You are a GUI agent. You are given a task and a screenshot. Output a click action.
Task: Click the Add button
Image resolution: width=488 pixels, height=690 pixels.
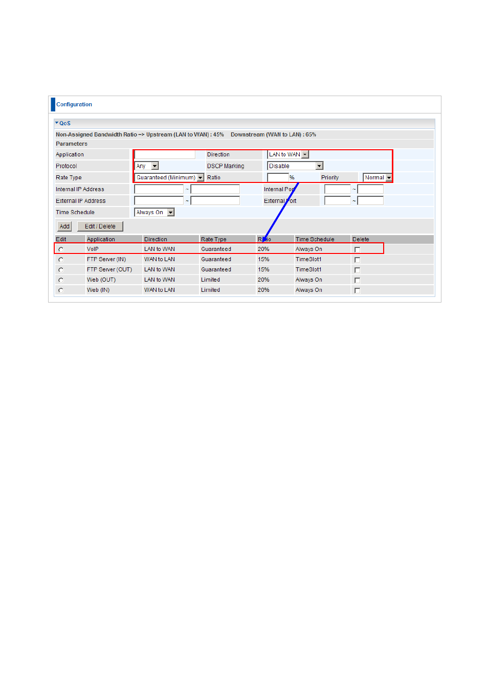(x=64, y=226)
